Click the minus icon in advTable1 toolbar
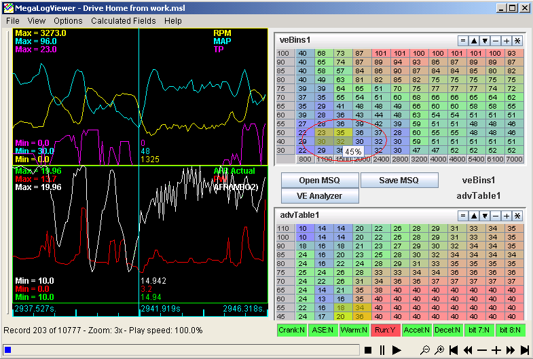This screenshot has height=359, width=533. coord(496,216)
